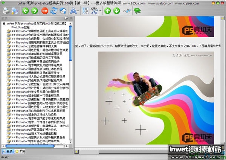The height and width of the screenshot is (160, 226).
Task: Open topic 给严重偏蓝的照片校色
Action: 34,130
